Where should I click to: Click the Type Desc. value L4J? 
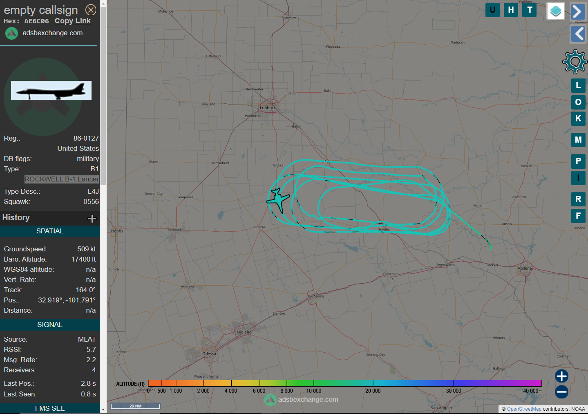click(x=93, y=192)
